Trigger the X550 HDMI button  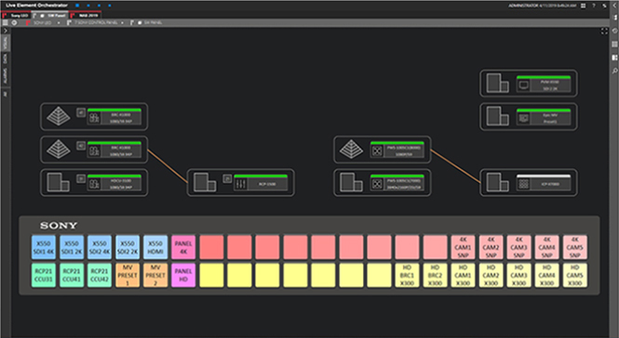155,247
